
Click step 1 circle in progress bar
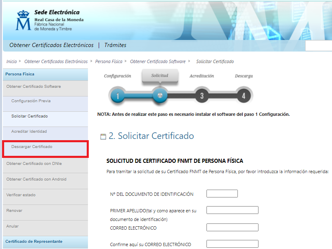pos(118,96)
